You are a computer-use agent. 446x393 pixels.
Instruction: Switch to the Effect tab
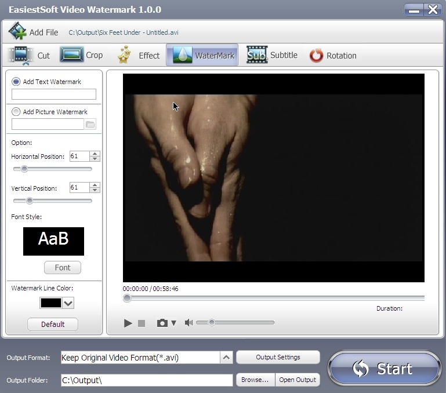tap(139, 55)
